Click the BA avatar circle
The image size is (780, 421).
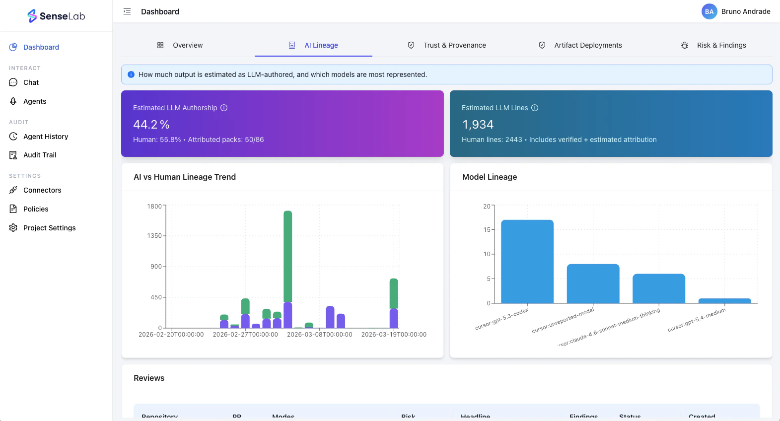(x=709, y=11)
